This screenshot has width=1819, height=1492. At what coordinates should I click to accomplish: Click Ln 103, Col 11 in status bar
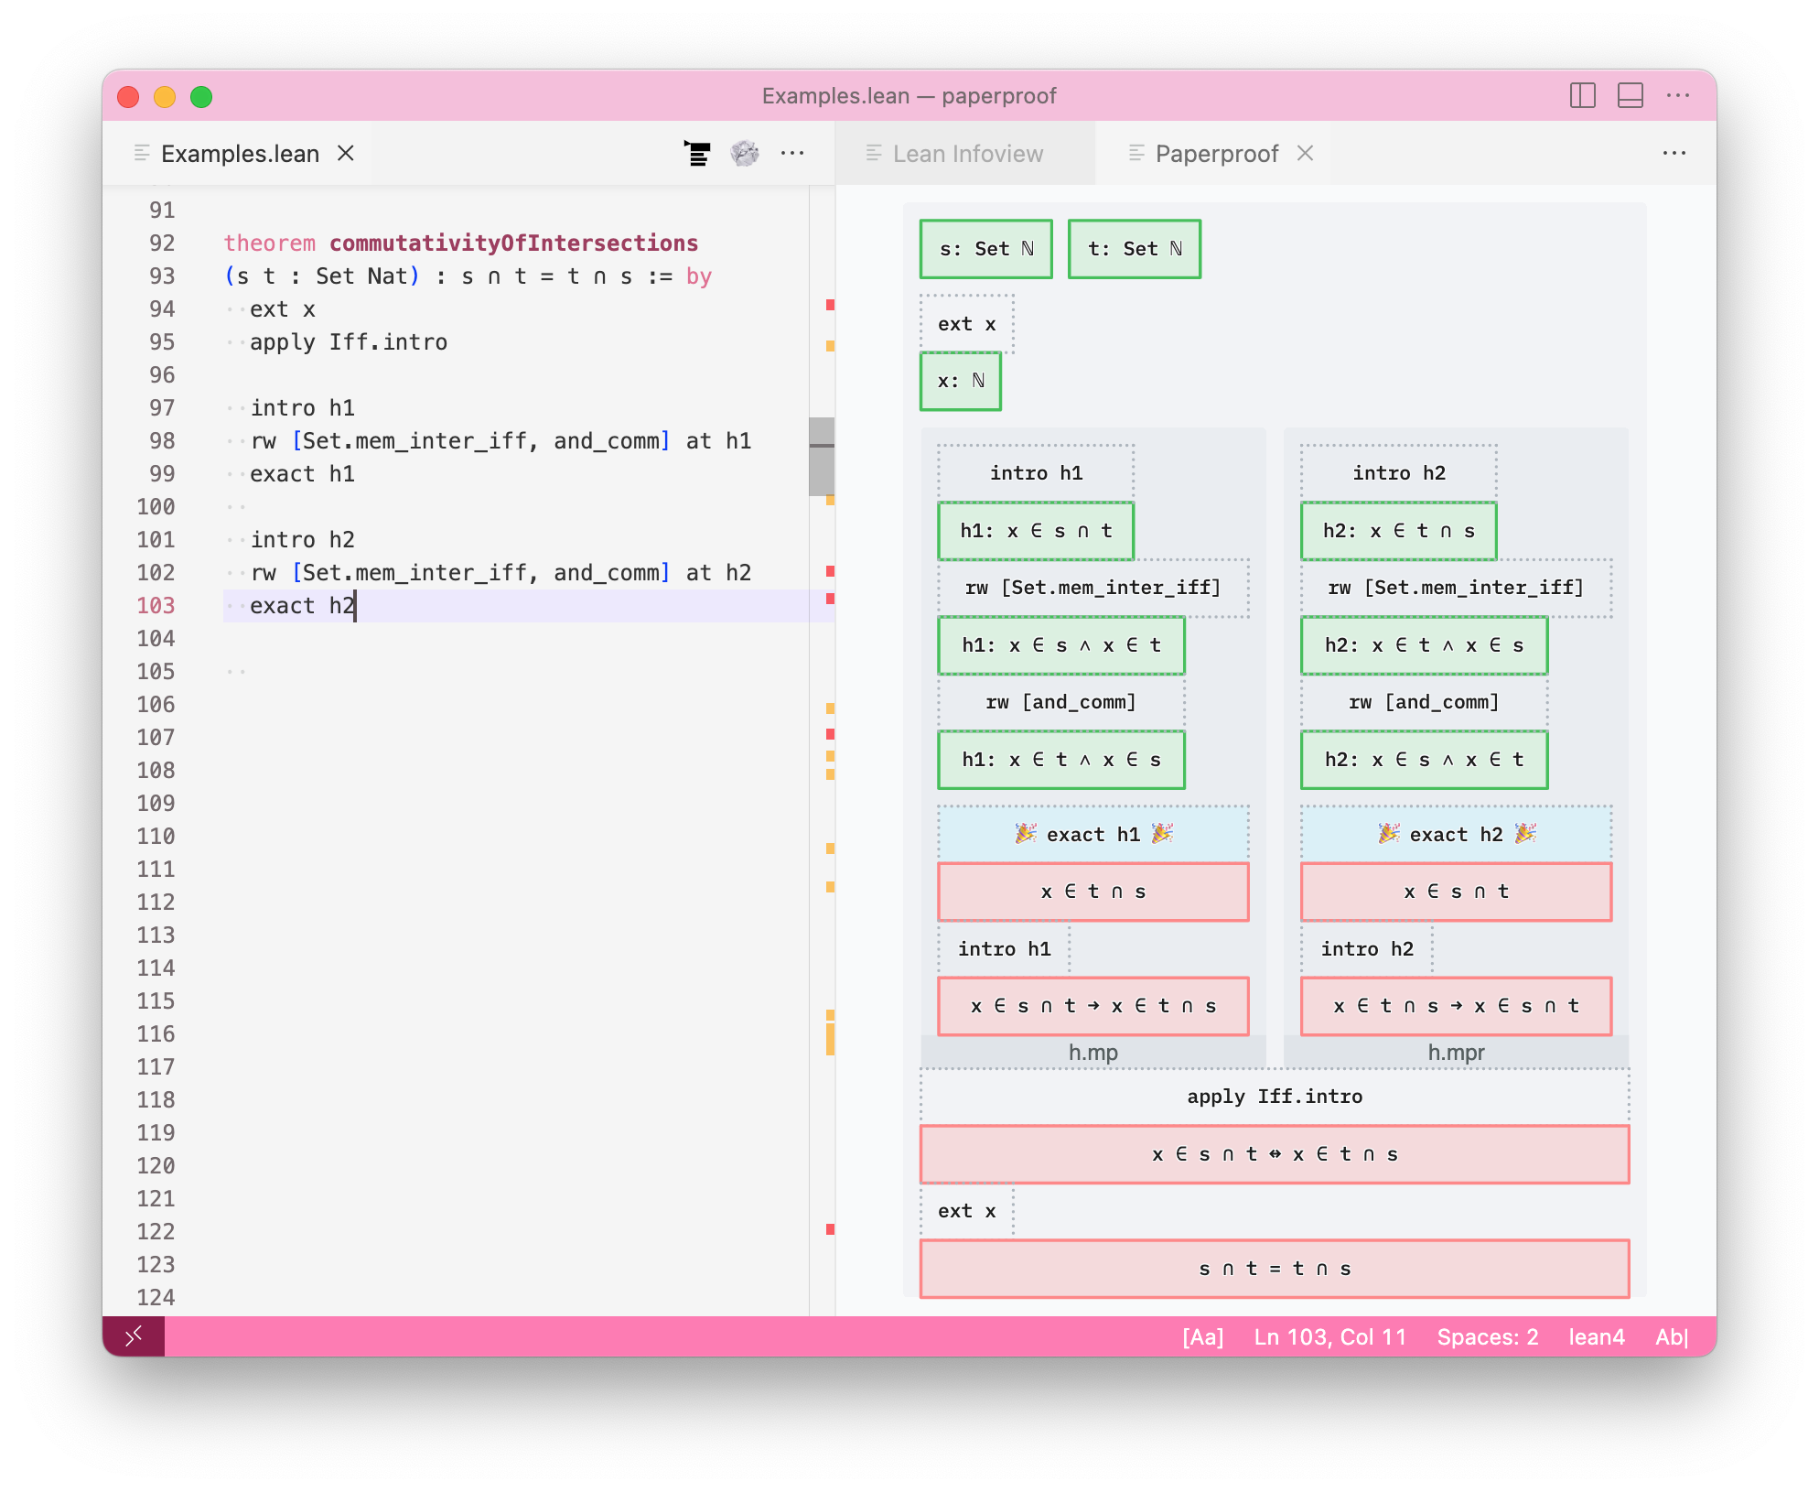[x=1329, y=1337]
